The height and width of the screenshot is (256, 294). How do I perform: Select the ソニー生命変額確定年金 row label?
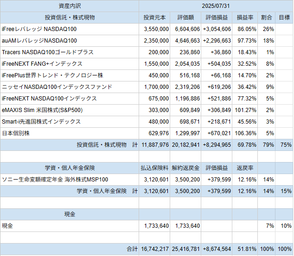70,180
